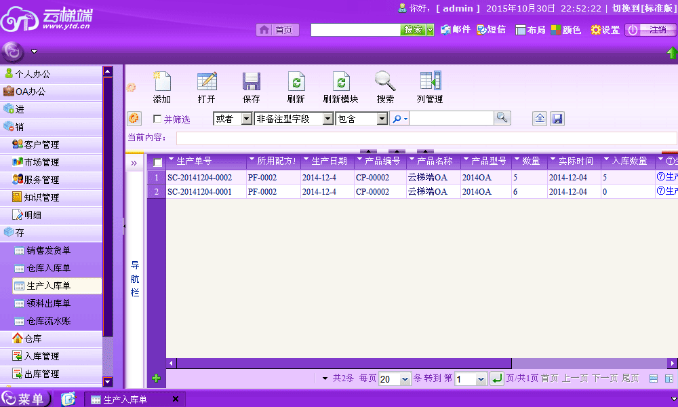Screen dimensions: 678x407
Task: Expand the 导航栏 panel with double chevron
Action: coord(134,163)
